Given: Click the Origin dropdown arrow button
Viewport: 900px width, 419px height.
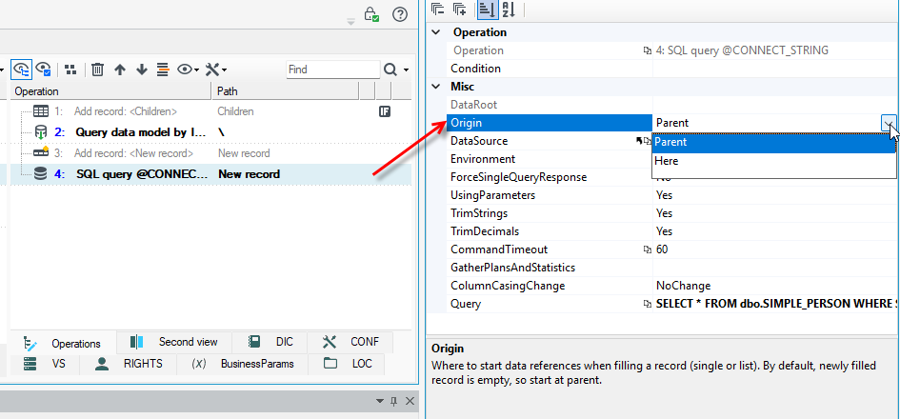Looking at the screenshot, I should pos(889,122).
